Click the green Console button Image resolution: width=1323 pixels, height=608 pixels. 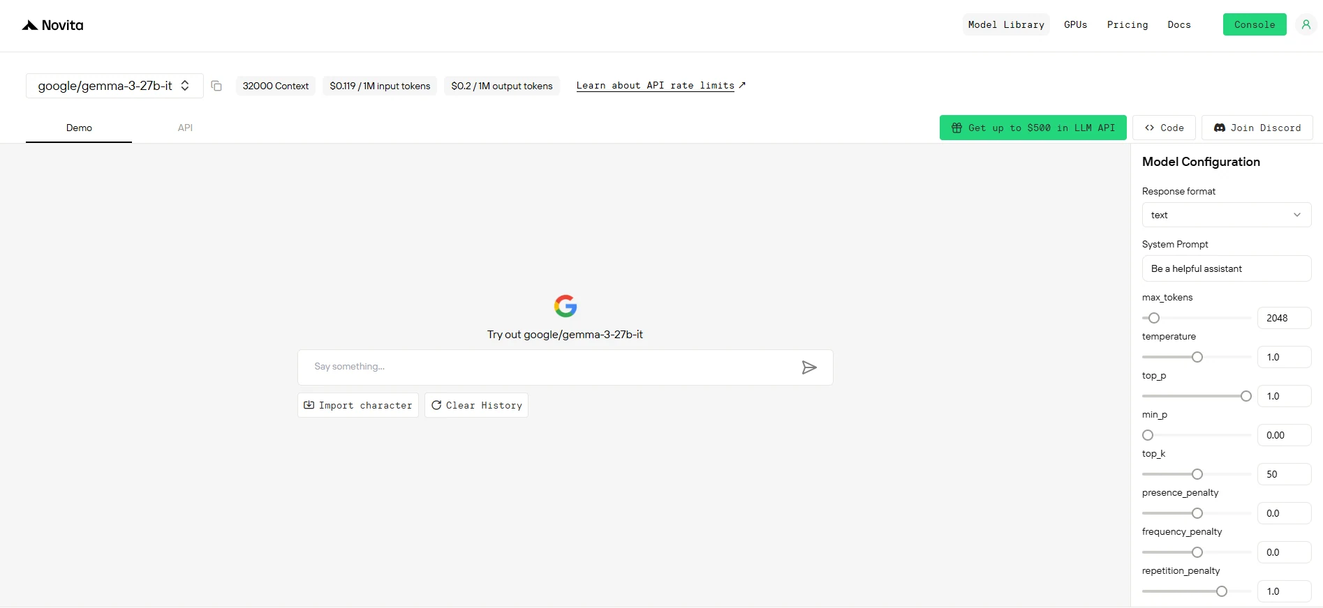[1255, 24]
